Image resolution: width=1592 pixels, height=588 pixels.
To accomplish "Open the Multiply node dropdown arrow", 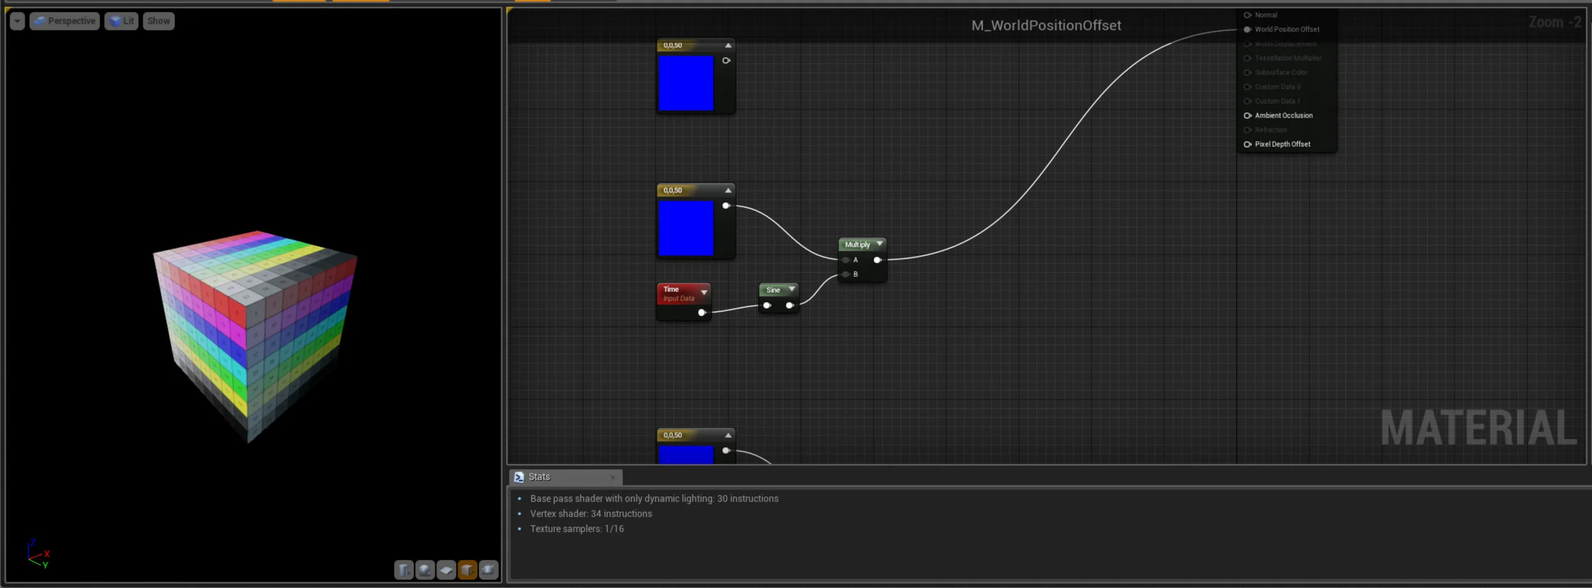I will pyautogui.click(x=879, y=244).
